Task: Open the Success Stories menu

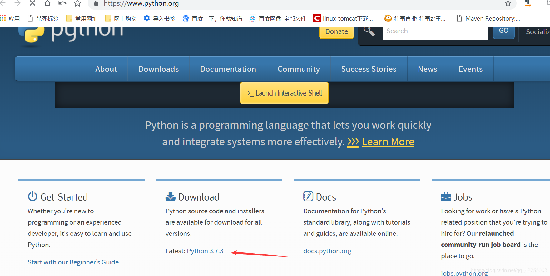Action: tap(369, 69)
